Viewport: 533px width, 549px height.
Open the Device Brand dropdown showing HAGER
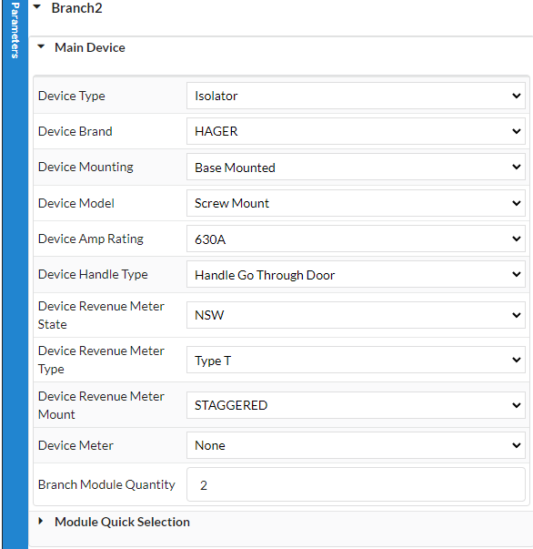pos(356,131)
